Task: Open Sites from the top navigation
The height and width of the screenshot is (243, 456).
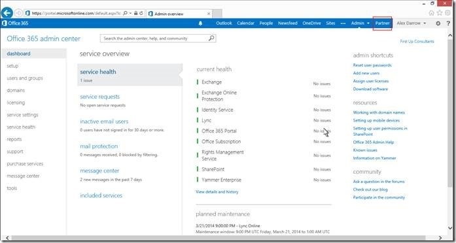Action: pyautogui.click(x=330, y=24)
